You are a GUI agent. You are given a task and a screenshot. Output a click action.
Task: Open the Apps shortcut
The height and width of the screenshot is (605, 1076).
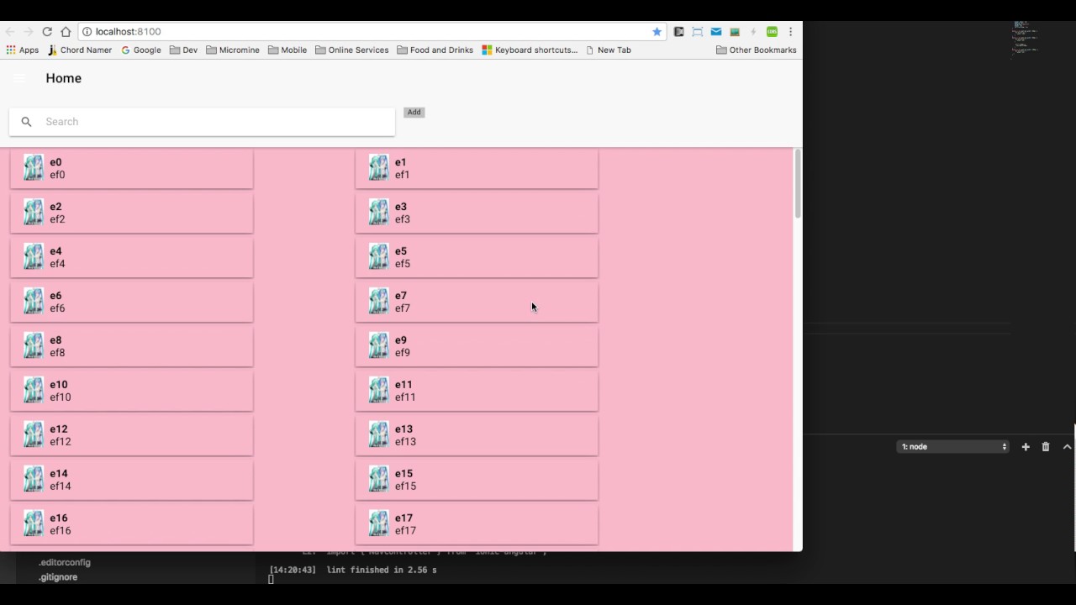[x=23, y=50]
